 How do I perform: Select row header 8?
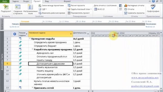coord(7,64)
